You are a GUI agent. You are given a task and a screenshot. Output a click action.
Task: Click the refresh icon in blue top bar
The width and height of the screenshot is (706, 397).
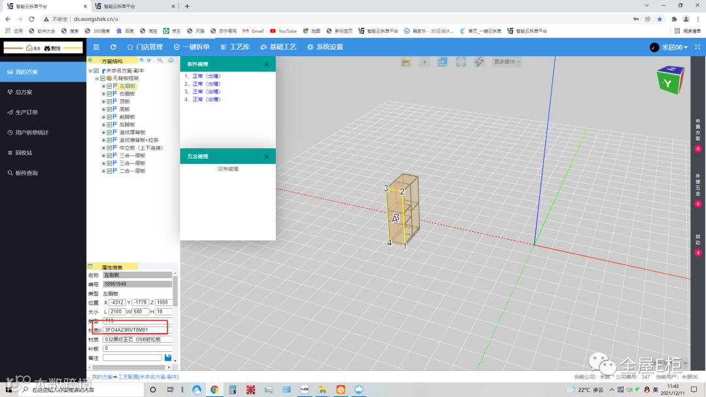113,47
